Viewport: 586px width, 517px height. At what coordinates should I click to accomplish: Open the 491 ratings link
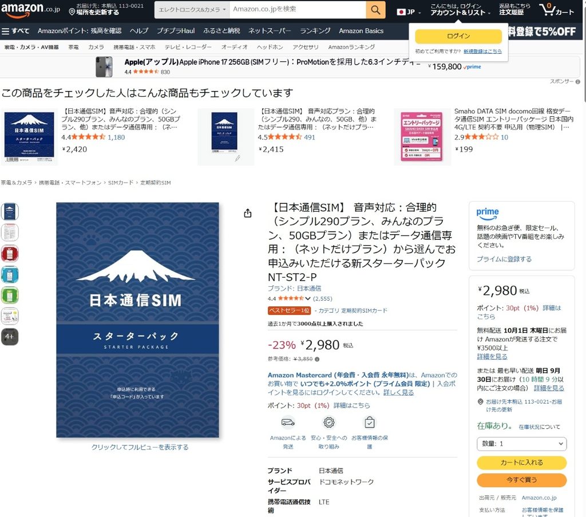pyautogui.click(x=310, y=137)
